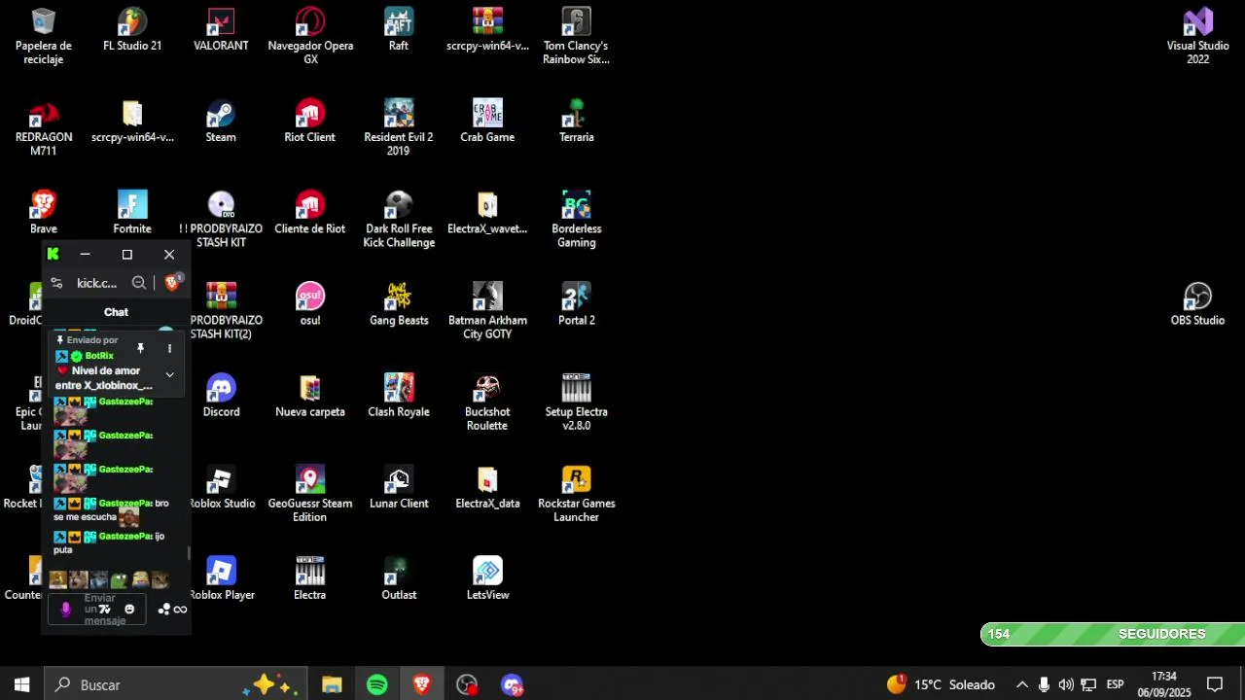
Task: Select the Gang Beasts icon
Action: [399, 304]
